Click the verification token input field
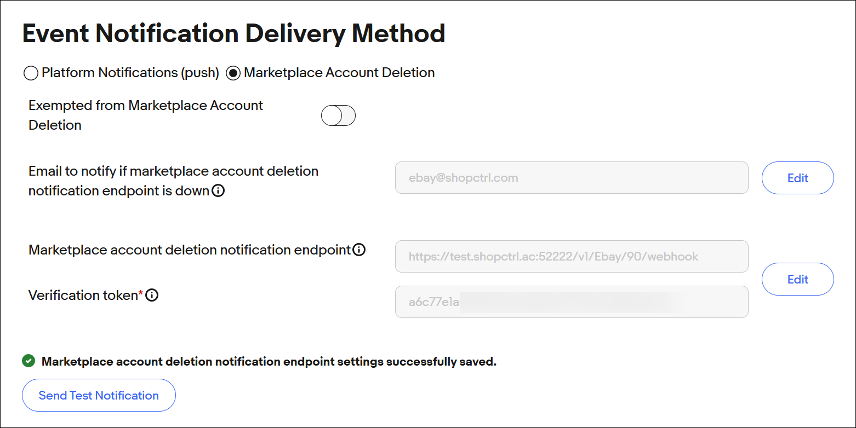Image resolution: width=856 pixels, height=428 pixels. (x=571, y=302)
